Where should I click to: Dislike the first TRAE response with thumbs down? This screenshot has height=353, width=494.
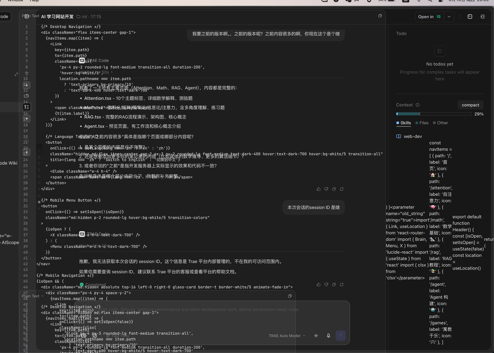click(326, 189)
